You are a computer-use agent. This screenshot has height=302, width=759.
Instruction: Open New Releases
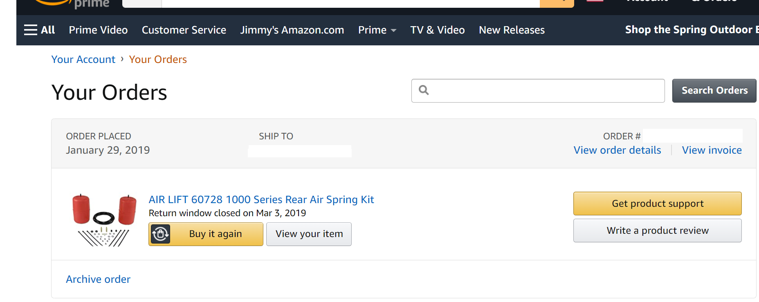pos(512,30)
